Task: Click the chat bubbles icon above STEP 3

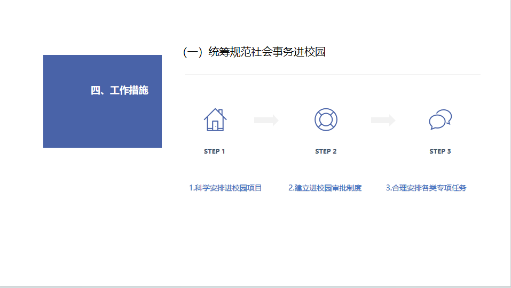Action: click(x=441, y=119)
